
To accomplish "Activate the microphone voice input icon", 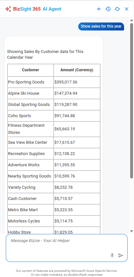I will 112,255.
